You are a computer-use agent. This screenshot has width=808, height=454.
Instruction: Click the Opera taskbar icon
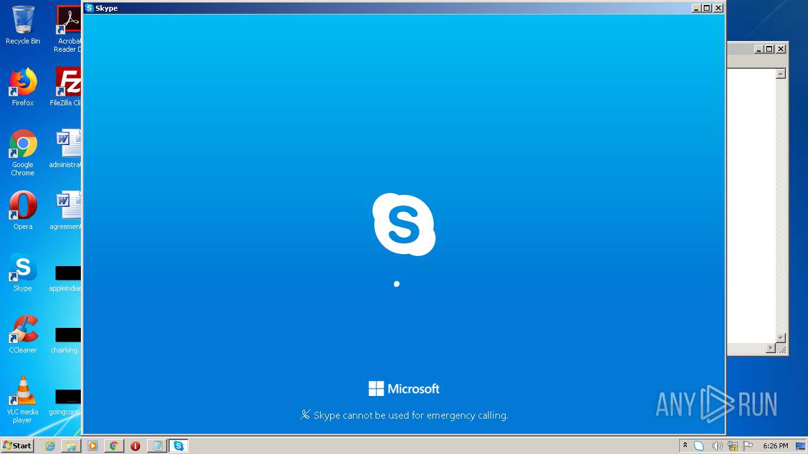click(135, 446)
